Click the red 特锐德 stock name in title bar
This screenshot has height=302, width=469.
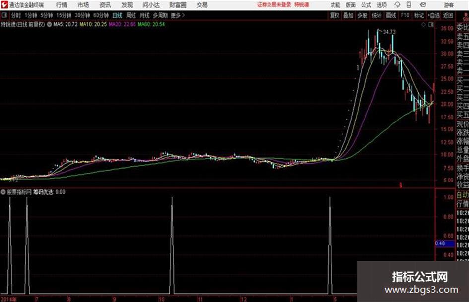tap(302, 5)
